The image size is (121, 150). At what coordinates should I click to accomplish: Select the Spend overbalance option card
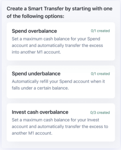61,41
